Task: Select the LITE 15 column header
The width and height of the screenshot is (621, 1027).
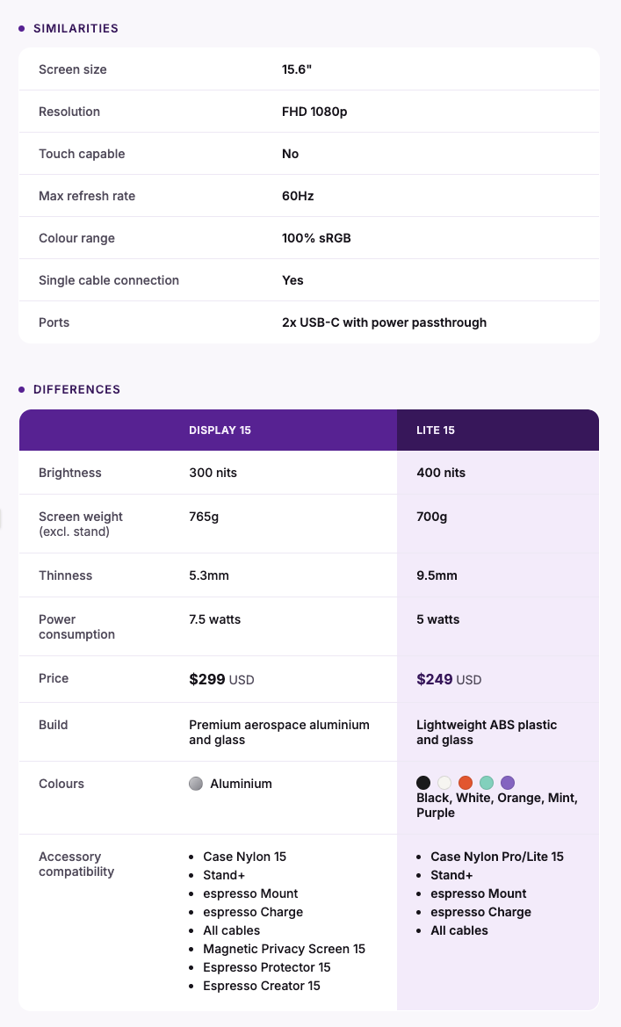Action: pos(436,430)
